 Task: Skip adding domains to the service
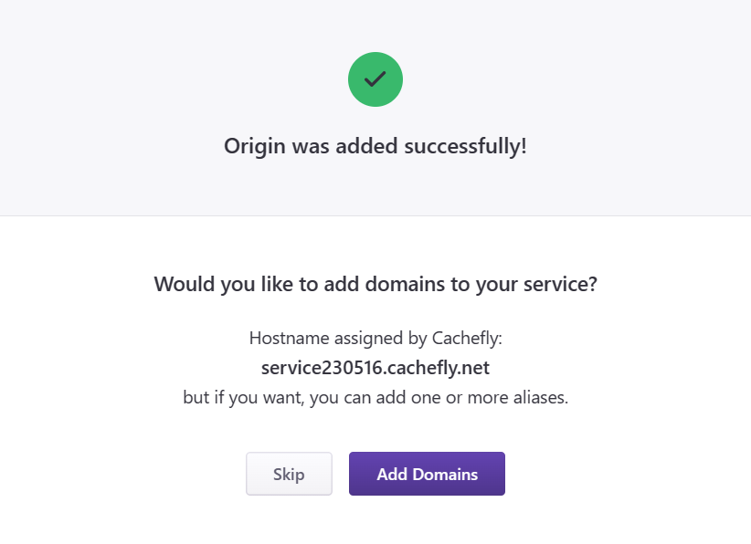(289, 474)
